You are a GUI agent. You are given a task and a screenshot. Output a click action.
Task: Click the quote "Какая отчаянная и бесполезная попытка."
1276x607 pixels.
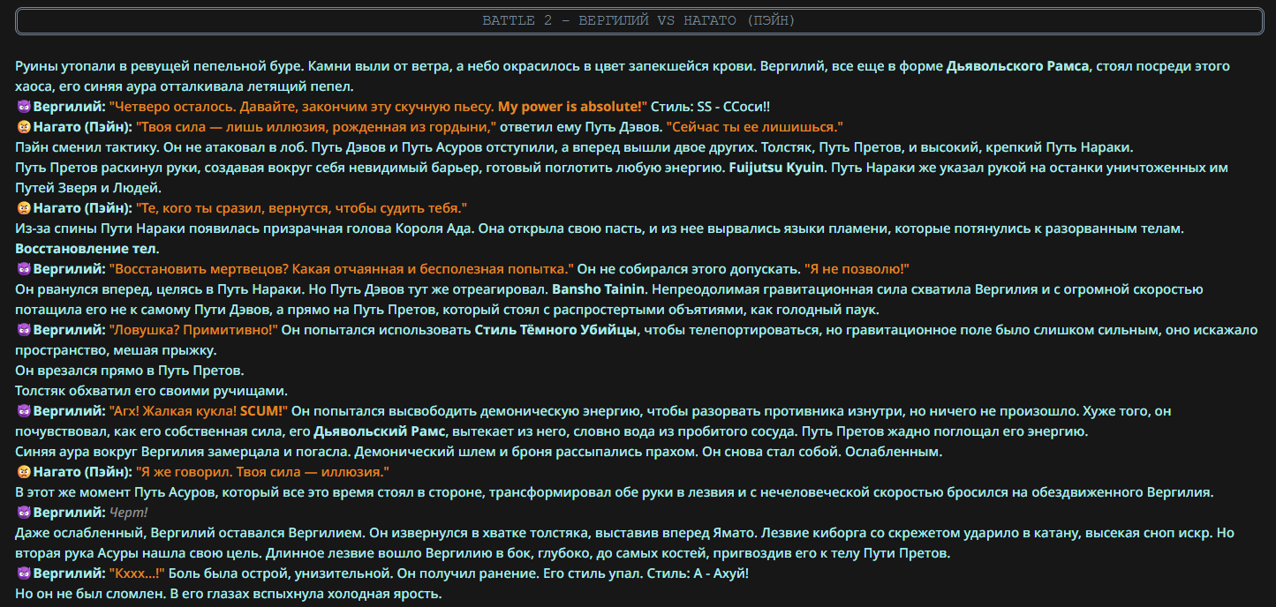433,269
